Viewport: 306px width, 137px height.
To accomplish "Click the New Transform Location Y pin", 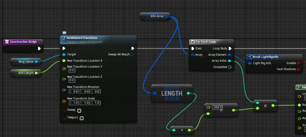I will click(x=64, y=69).
